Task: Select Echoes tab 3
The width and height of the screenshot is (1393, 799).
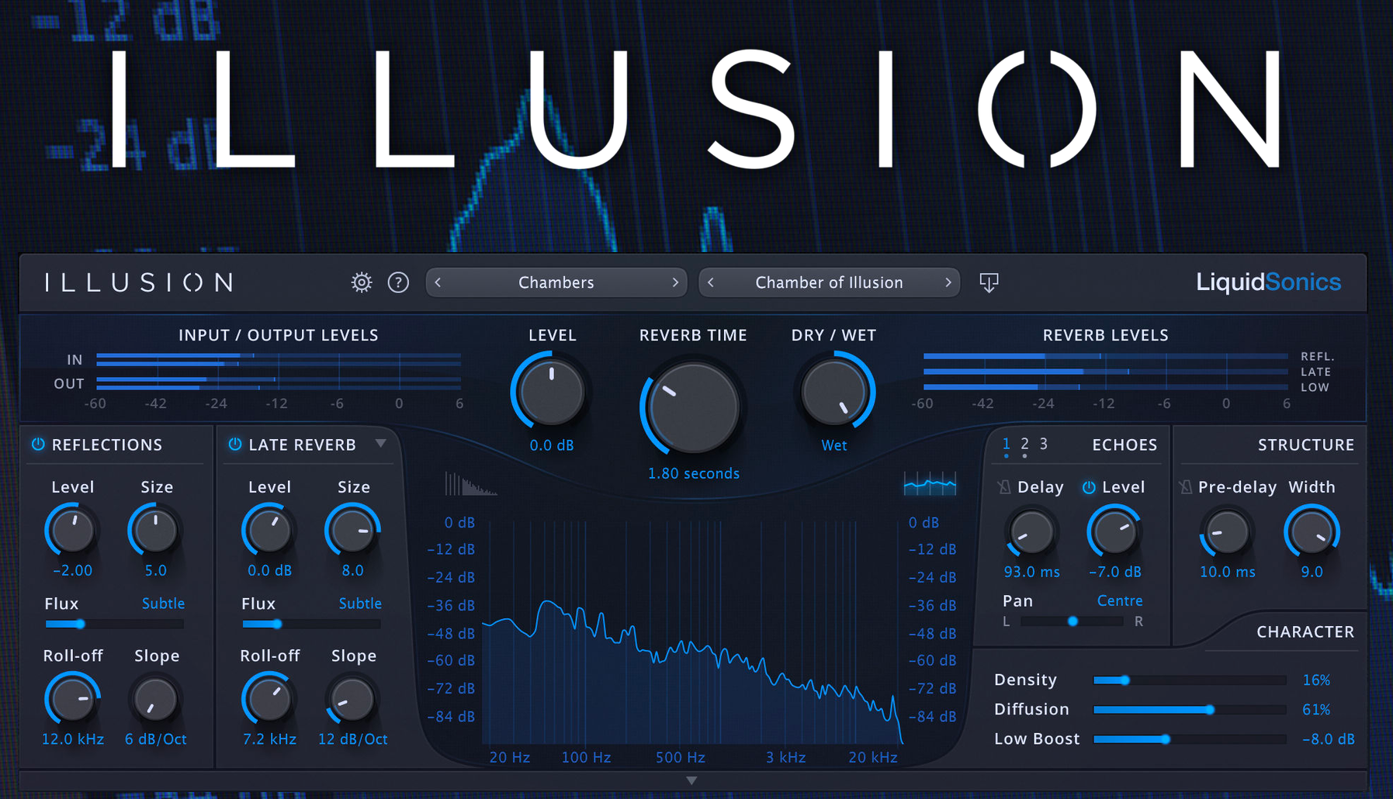Action: coord(1044,444)
